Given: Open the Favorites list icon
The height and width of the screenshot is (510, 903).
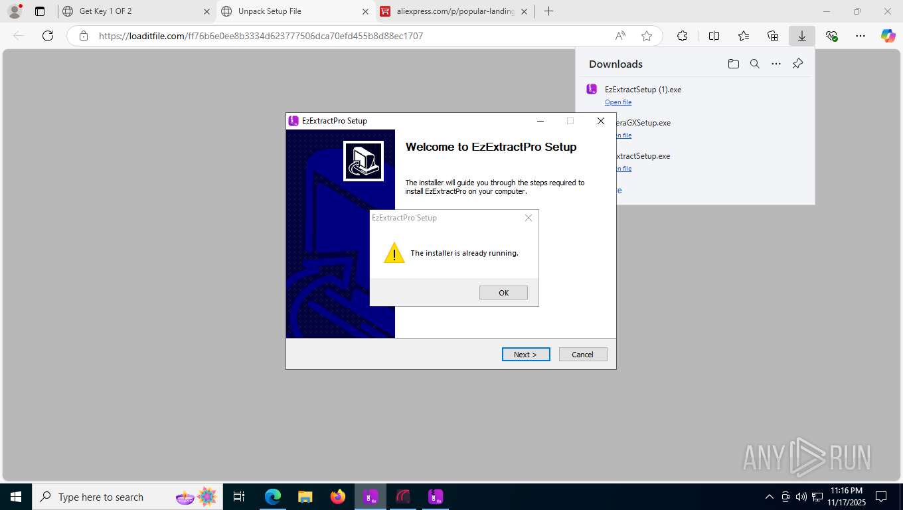Looking at the screenshot, I should click(744, 36).
